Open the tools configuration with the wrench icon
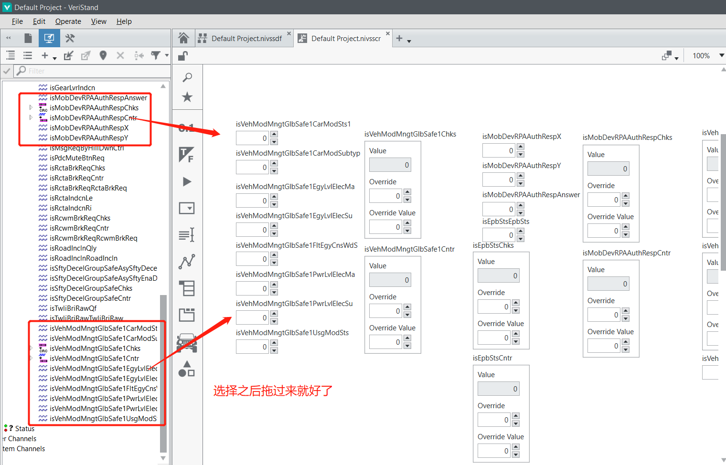 tap(70, 38)
